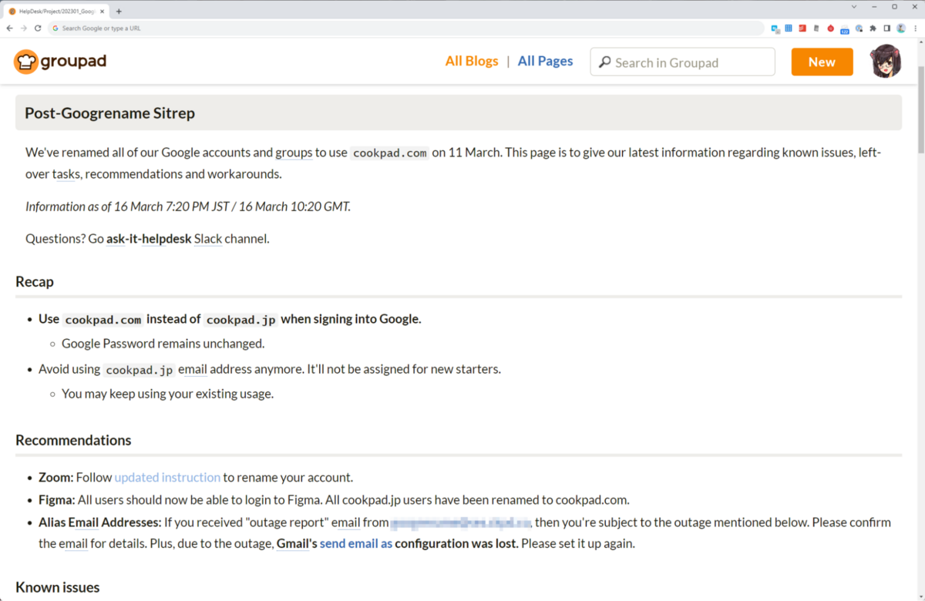The width and height of the screenshot is (925, 601).
Task: Click the password-lock extension icon
Action: [859, 28]
